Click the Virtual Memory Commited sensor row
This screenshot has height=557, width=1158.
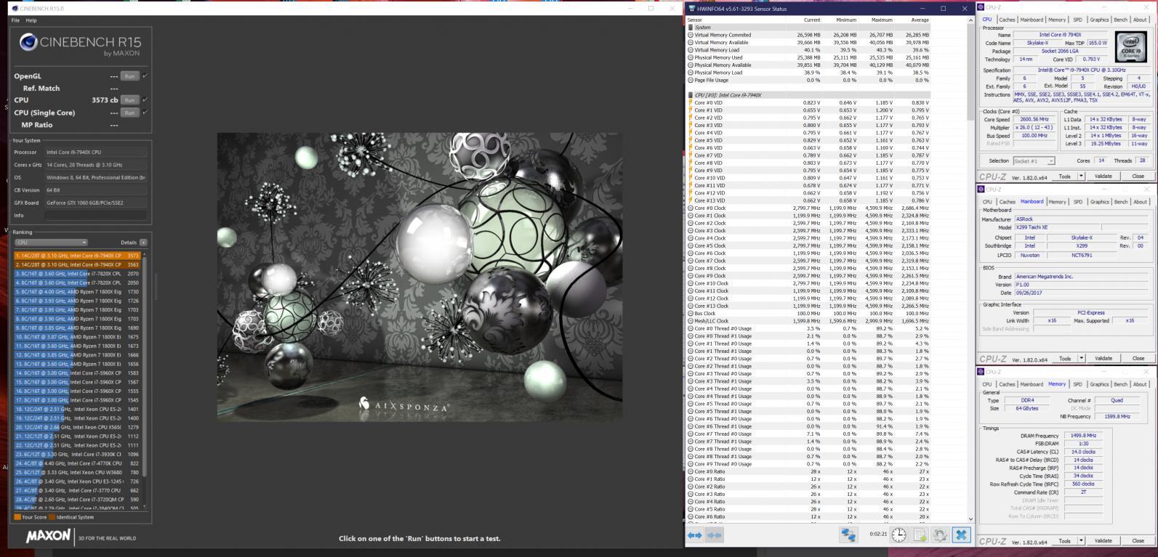(x=809, y=35)
